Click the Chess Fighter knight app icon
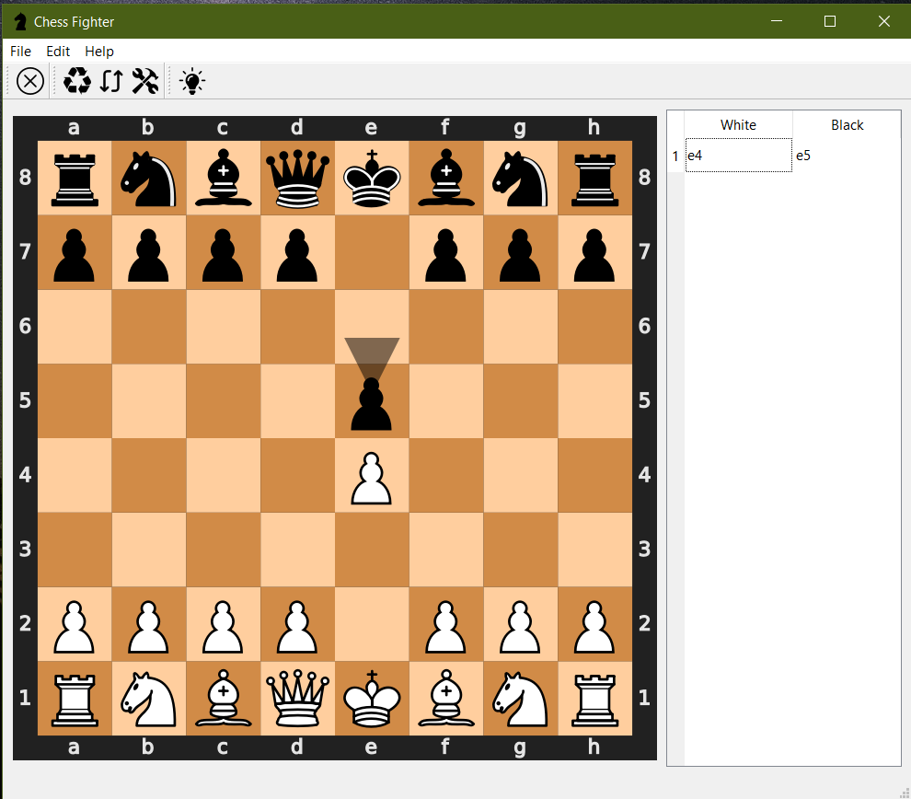The height and width of the screenshot is (799, 911). click(20, 21)
